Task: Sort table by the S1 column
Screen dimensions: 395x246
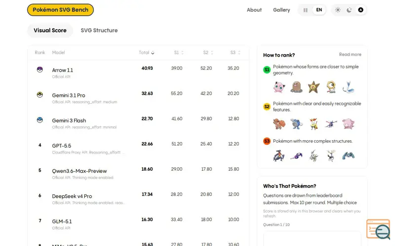Action: pyautogui.click(x=179, y=53)
